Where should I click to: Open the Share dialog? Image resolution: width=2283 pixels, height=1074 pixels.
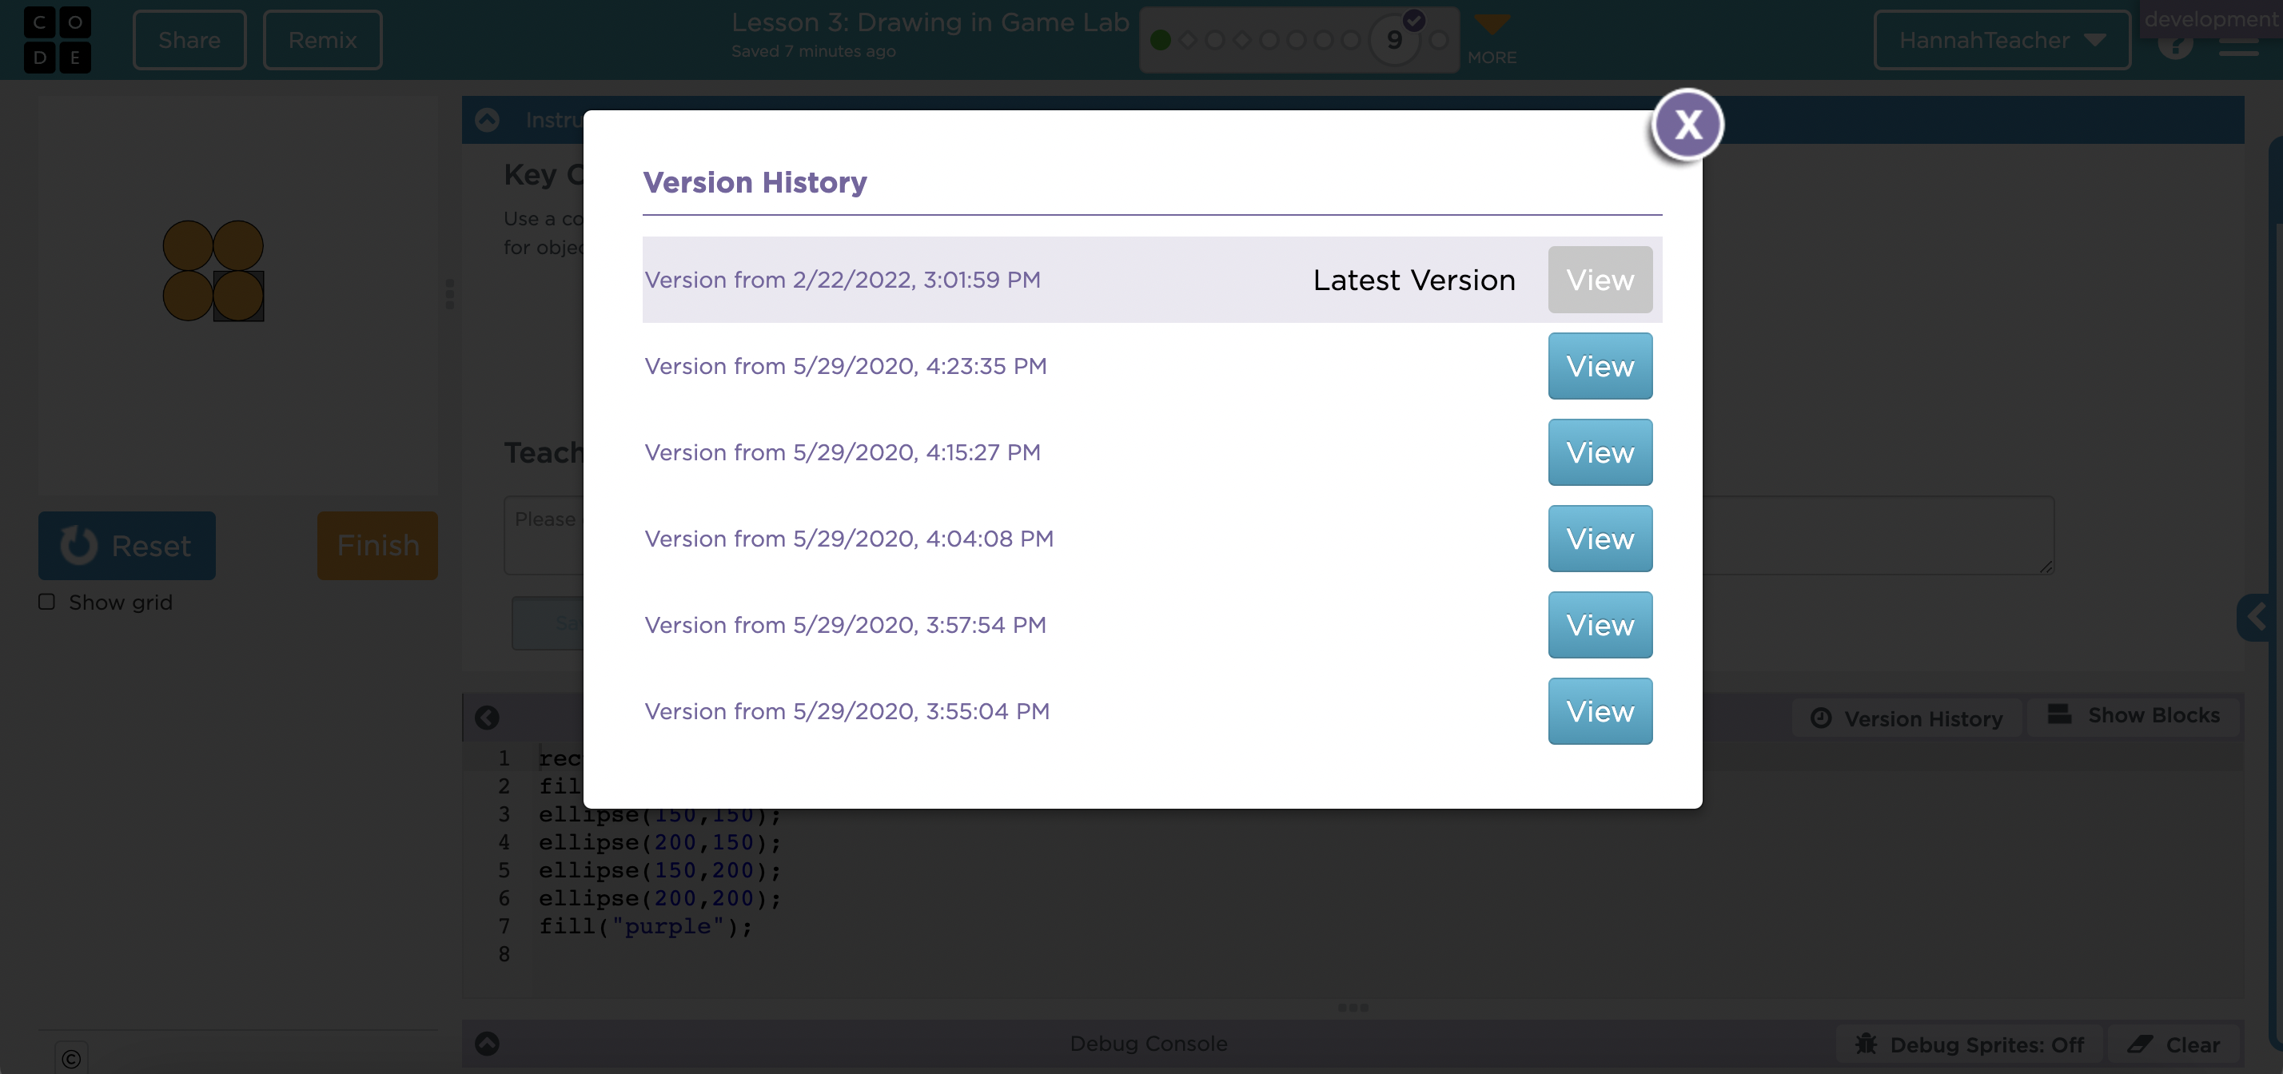tap(189, 40)
